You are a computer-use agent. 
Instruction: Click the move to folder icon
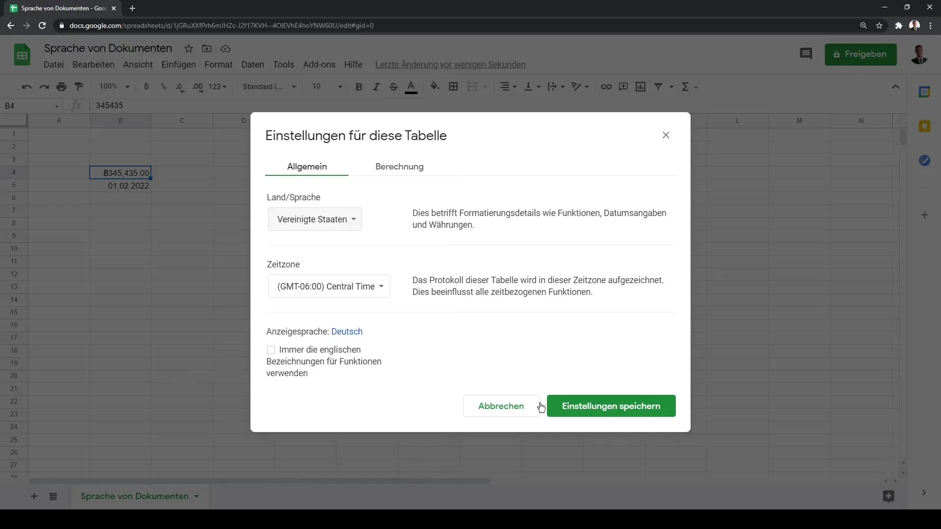pyautogui.click(x=207, y=48)
